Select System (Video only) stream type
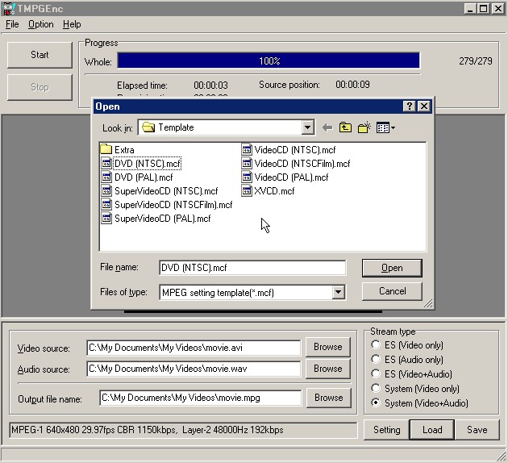 [x=376, y=388]
